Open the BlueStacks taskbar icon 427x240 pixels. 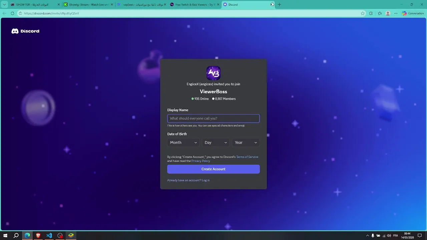point(71,236)
